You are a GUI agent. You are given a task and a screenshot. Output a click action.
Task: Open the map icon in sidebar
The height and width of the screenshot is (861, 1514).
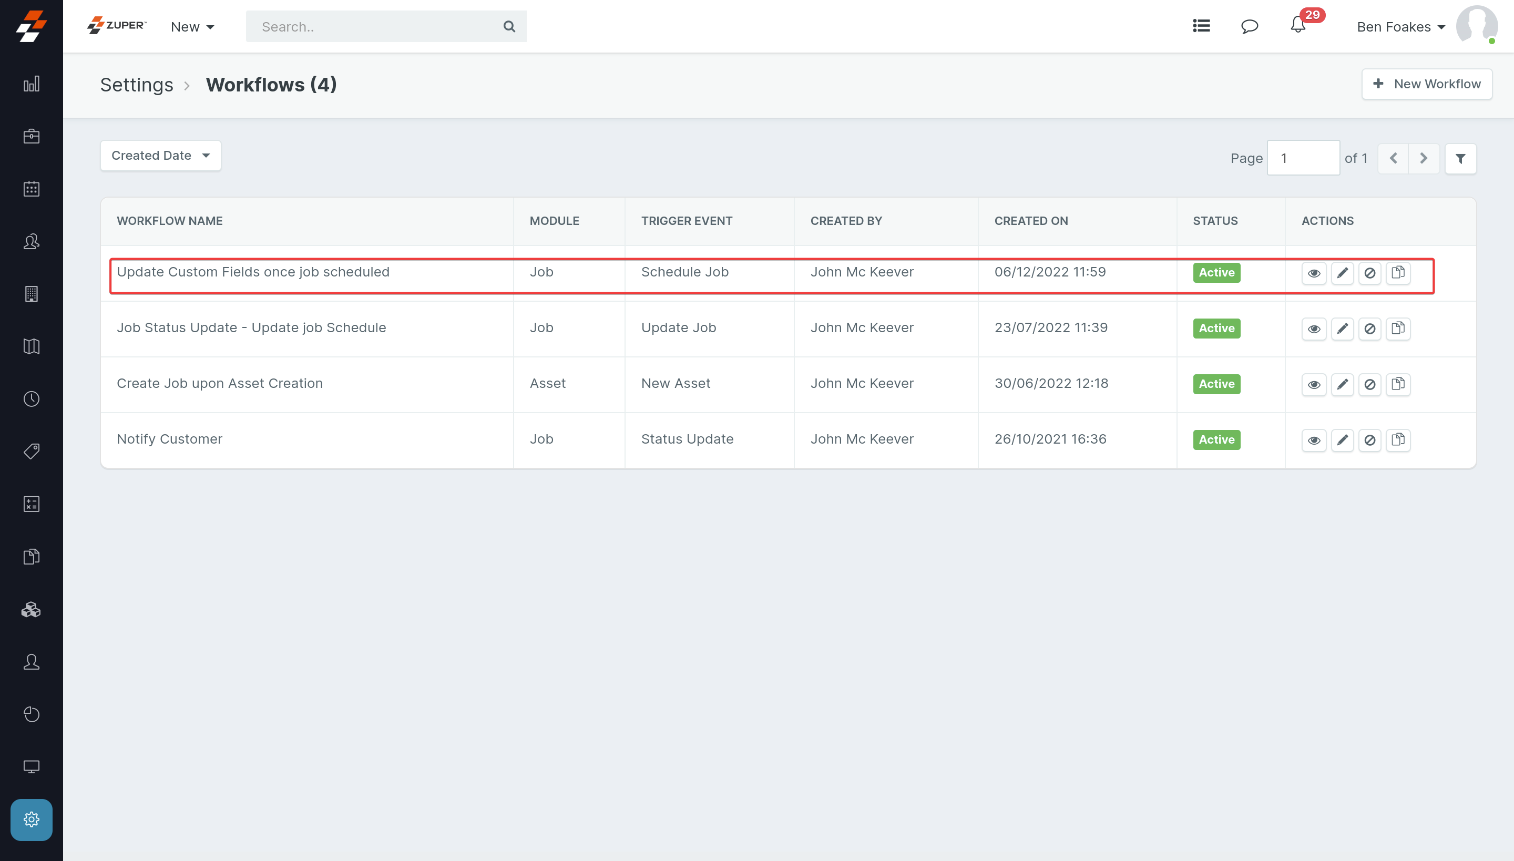pos(32,346)
